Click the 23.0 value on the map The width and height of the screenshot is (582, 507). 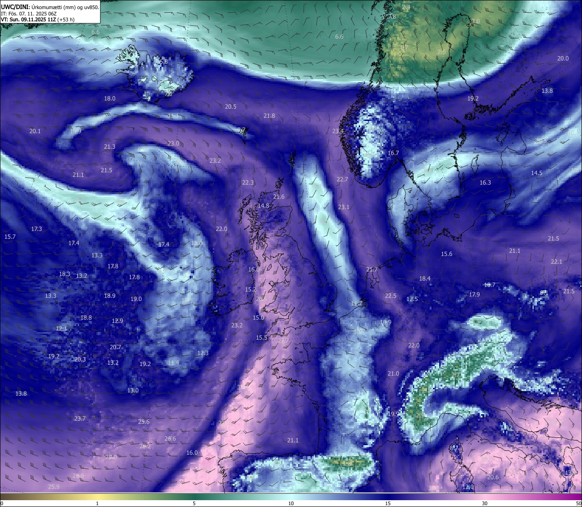(173, 143)
